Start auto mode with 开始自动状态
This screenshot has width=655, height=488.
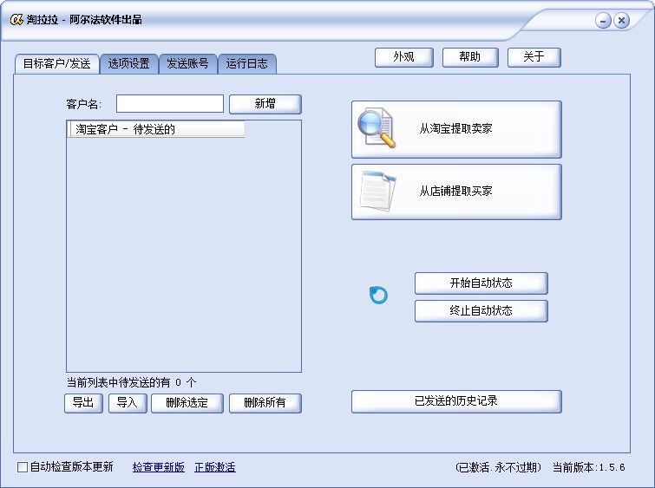[481, 283]
